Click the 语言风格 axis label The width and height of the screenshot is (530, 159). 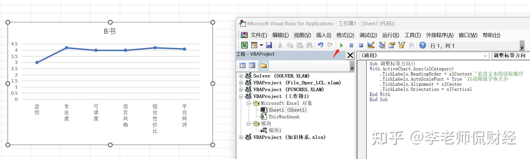point(126,116)
